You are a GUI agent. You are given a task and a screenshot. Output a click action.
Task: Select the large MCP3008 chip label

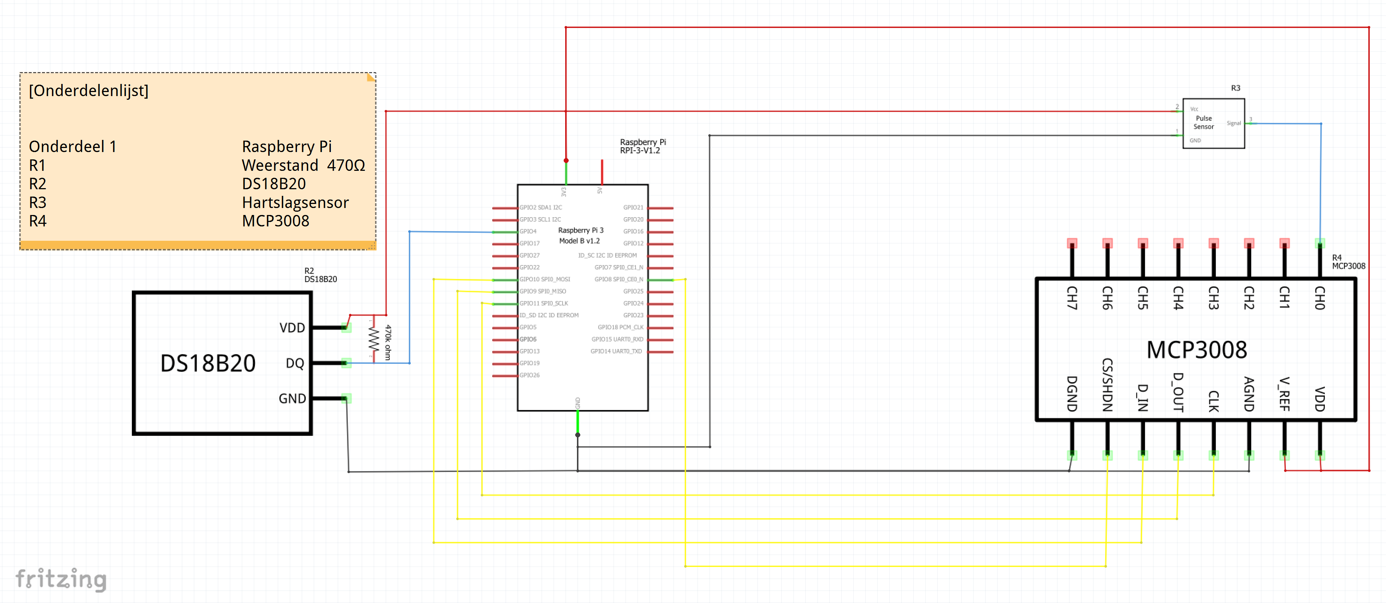pyautogui.click(x=1197, y=350)
